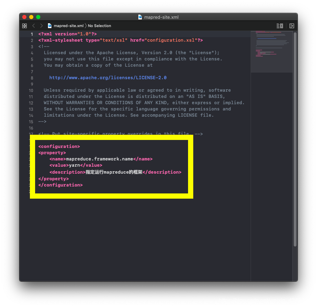Click the xml-stylesheet configuration.xsl line

pos(121,40)
